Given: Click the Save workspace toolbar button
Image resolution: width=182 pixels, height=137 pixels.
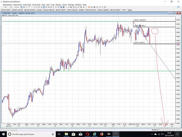Looking at the screenshot, I should [x=11, y=7].
